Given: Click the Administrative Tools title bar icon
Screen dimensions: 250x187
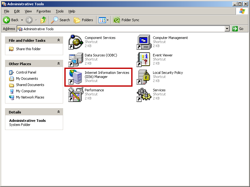Looking at the screenshot, I should pyautogui.click(x=4, y=4).
